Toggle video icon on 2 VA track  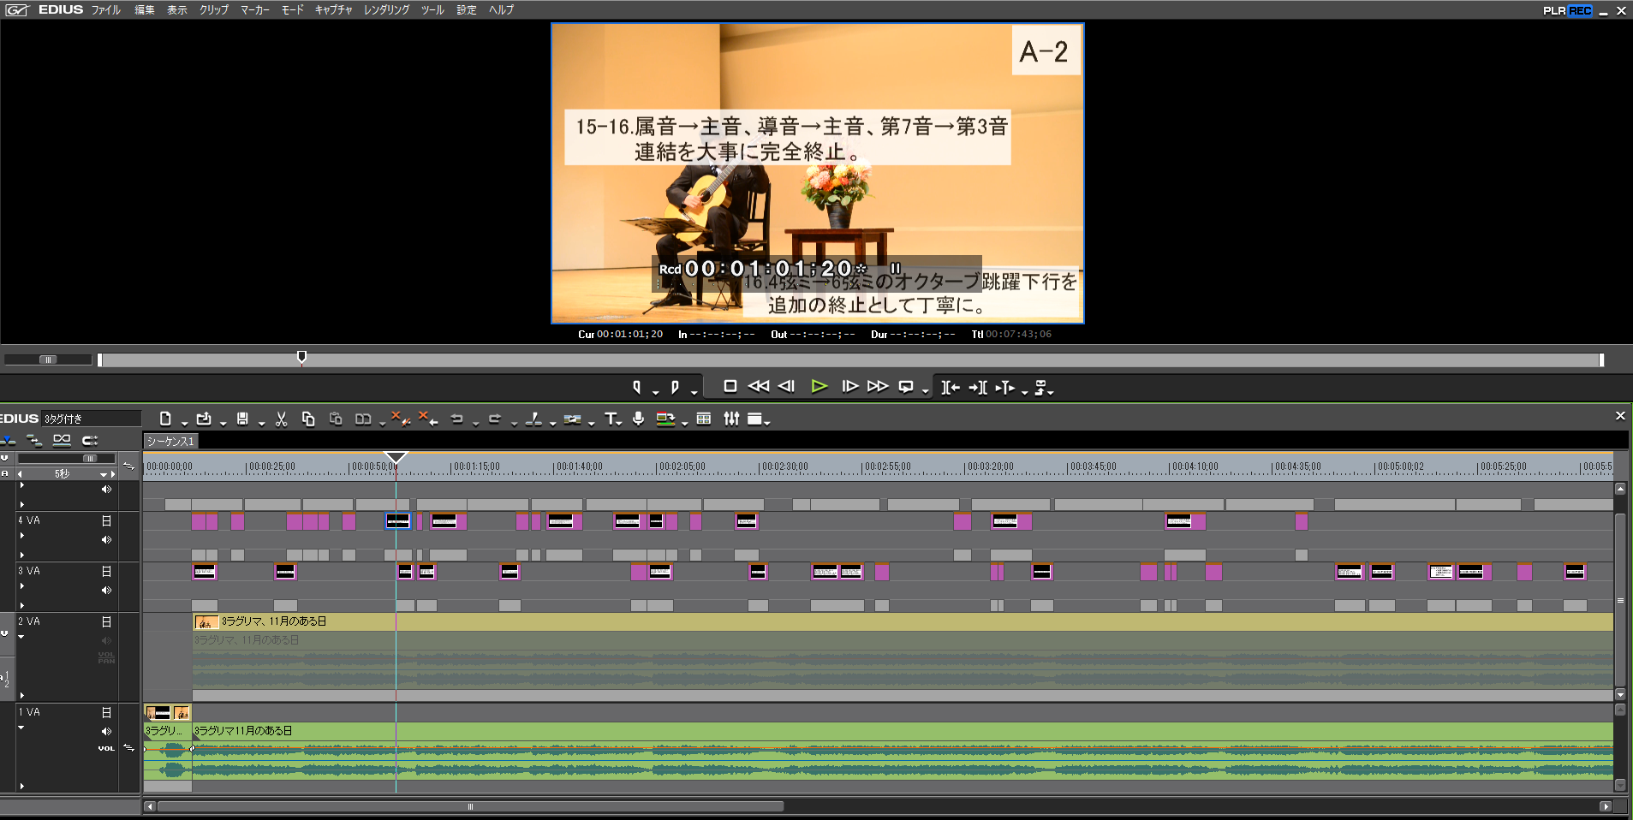coord(106,621)
